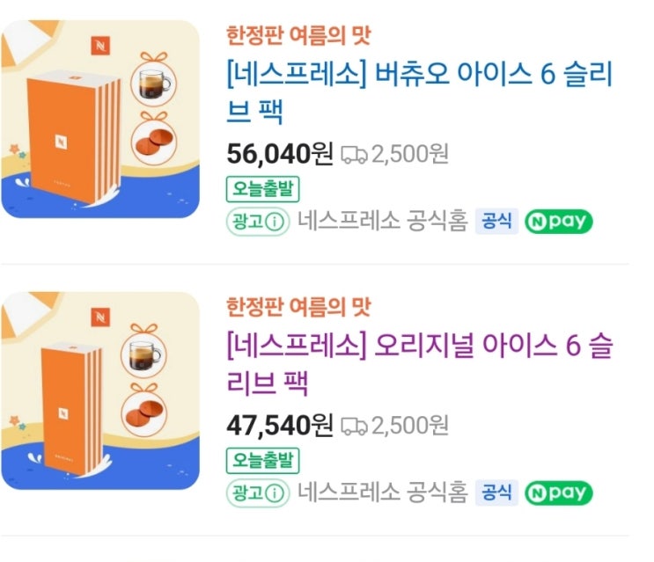Screen dimensions: 654x562
Task: Click the 47,540원 price text
Action: pos(280,427)
